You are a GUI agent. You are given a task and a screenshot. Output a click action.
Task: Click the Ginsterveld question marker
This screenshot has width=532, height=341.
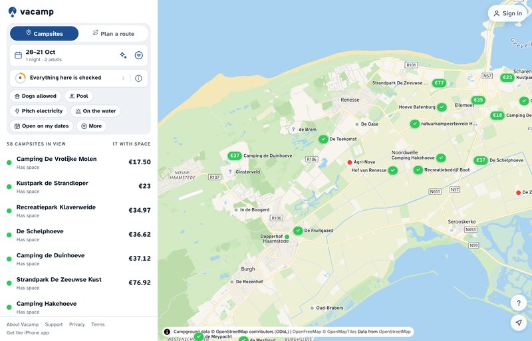point(230,172)
